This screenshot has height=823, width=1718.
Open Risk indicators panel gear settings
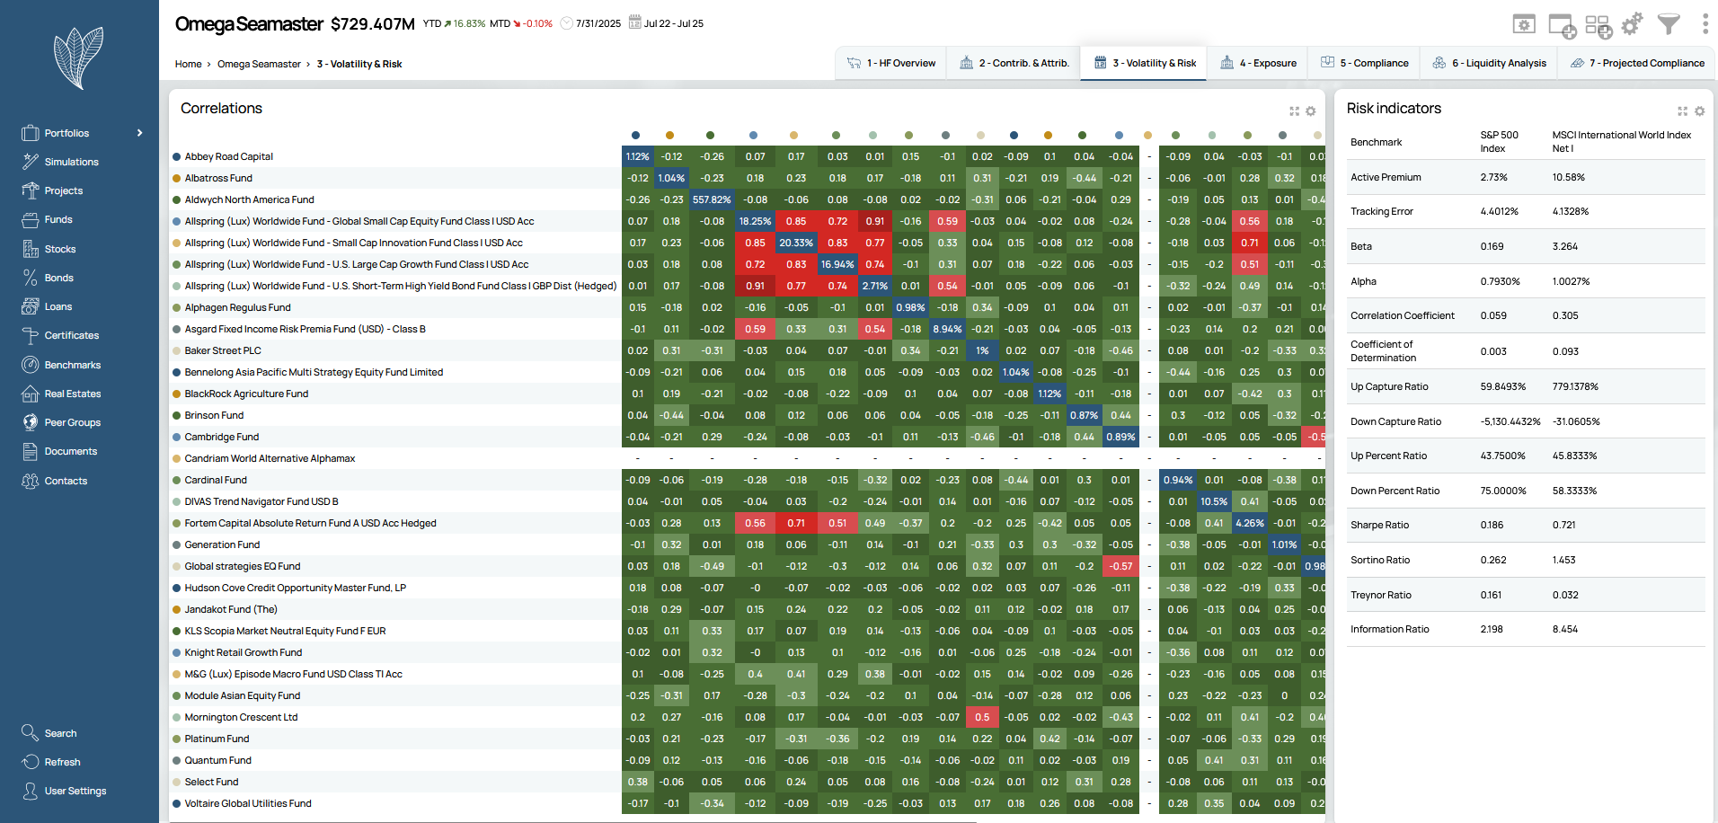click(x=1699, y=111)
